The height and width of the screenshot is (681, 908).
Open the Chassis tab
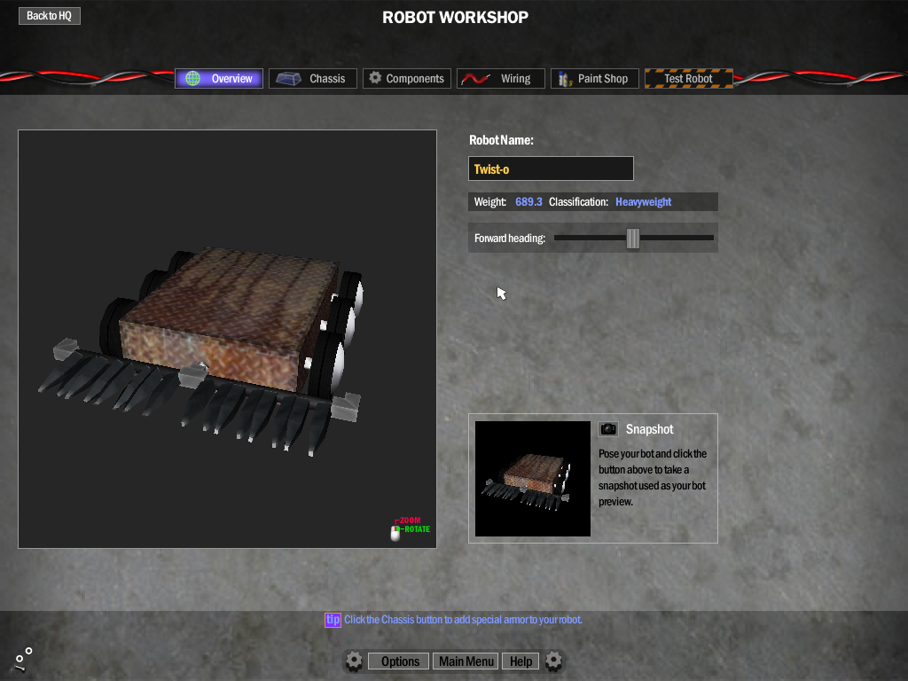click(313, 78)
